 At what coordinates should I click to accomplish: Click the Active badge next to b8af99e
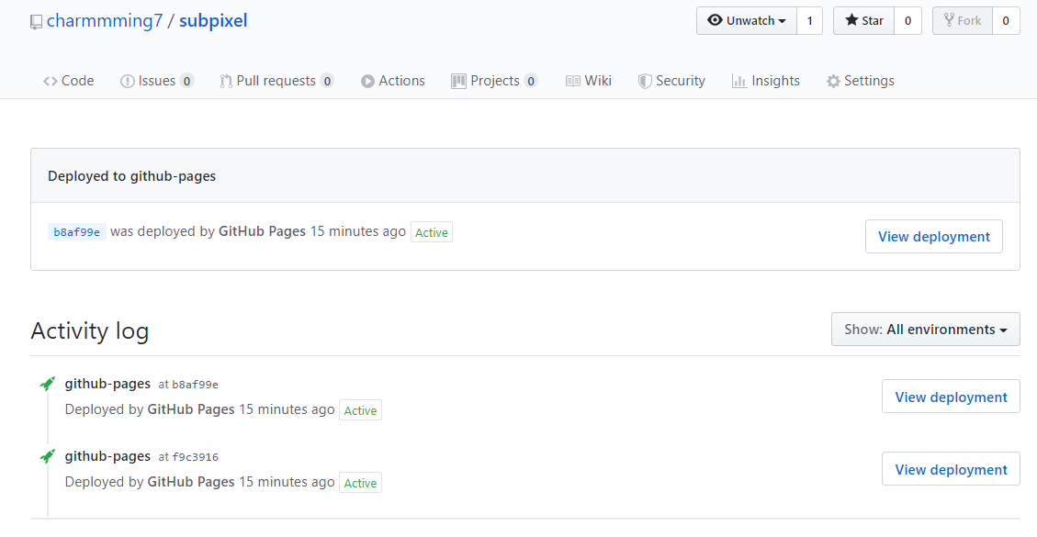pyautogui.click(x=431, y=231)
